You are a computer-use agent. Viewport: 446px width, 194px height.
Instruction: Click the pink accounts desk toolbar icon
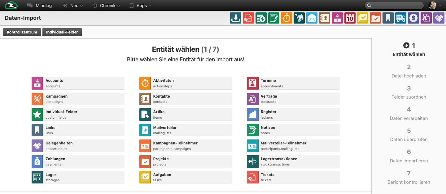pos(337,18)
